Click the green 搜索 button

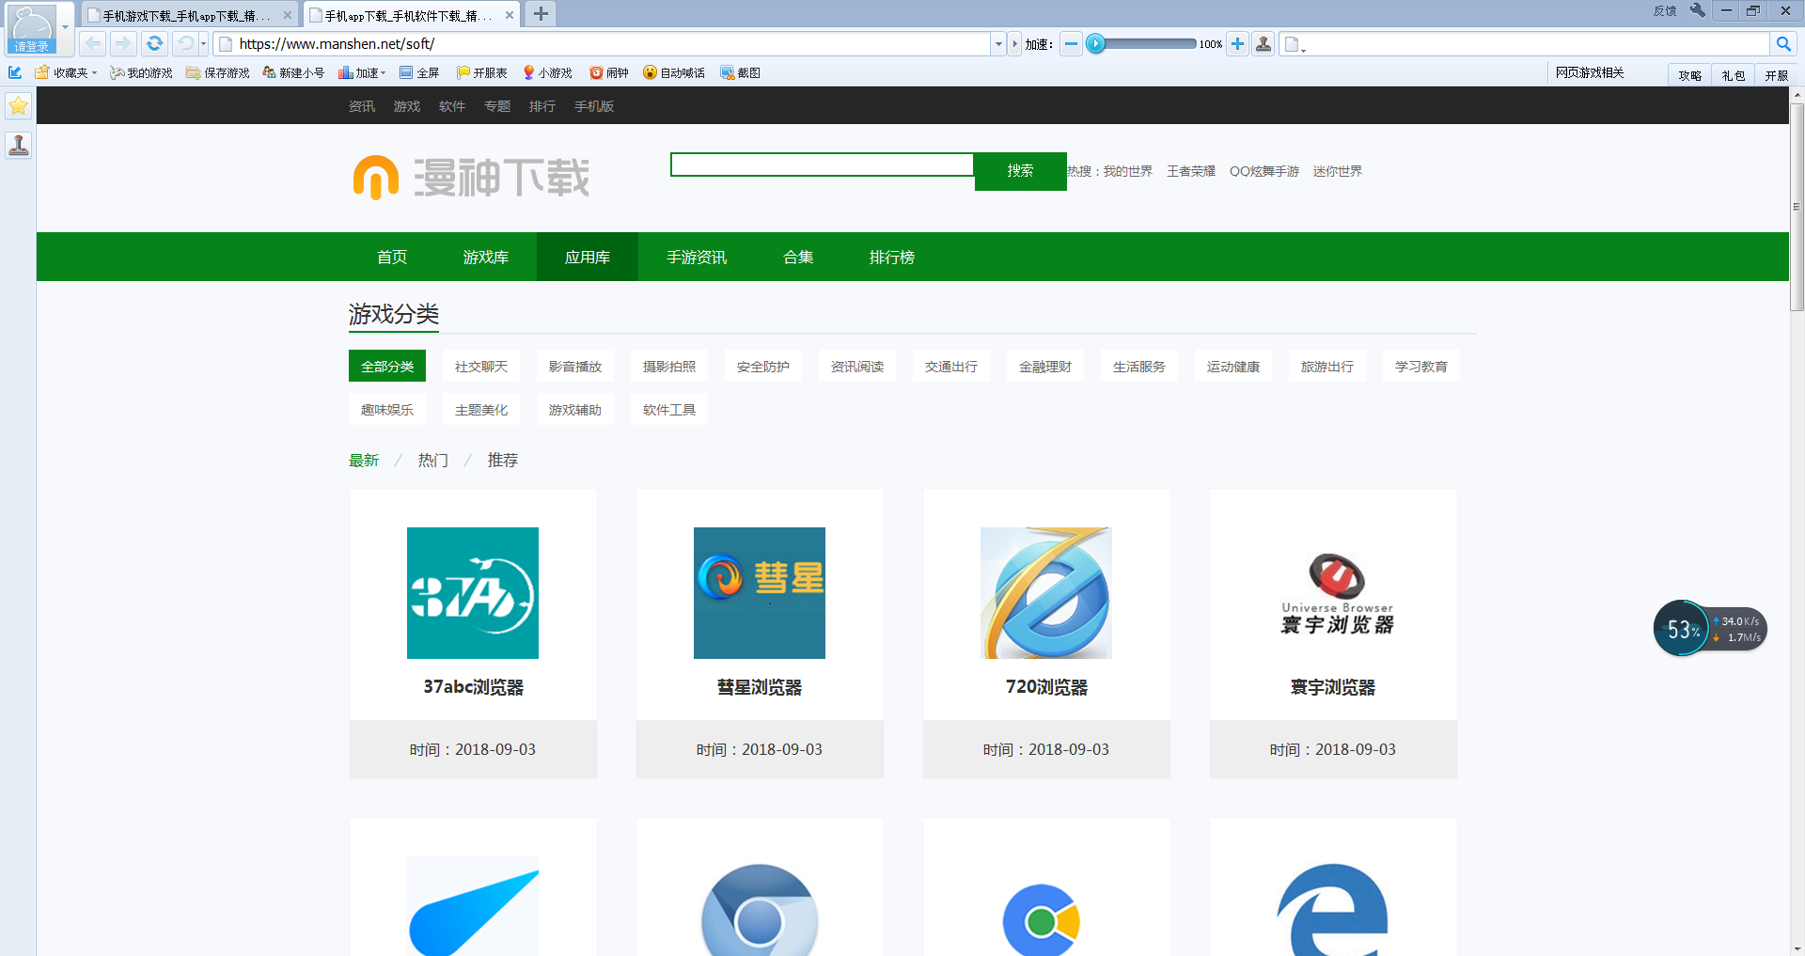coord(1020,171)
